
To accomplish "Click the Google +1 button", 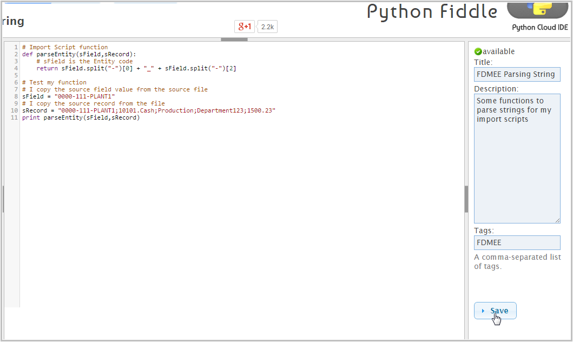I will click(245, 27).
